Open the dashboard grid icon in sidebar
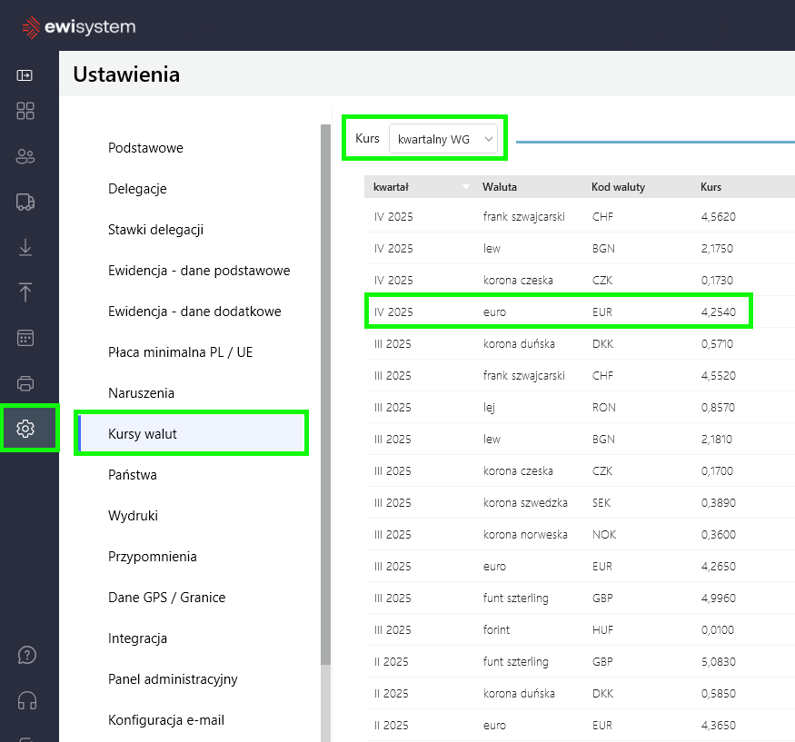This screenshot has width=795, height=742. point(25,111)
